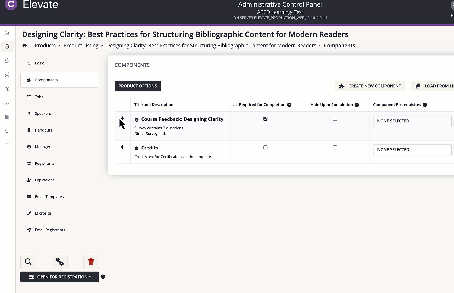Click Load From Library button
The height and width of the screenshot is (293, 454).
click(x=432, y=86)
